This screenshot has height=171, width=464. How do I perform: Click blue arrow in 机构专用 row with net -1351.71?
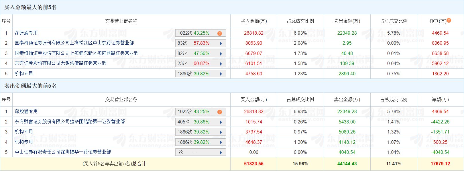221,132
